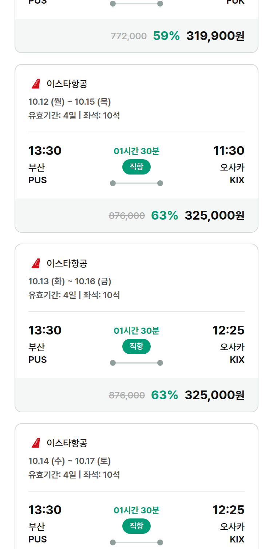
Task: Open flight card dated 10.14 (수) ~ 10.17 (토)
Action: pos(136,486)
